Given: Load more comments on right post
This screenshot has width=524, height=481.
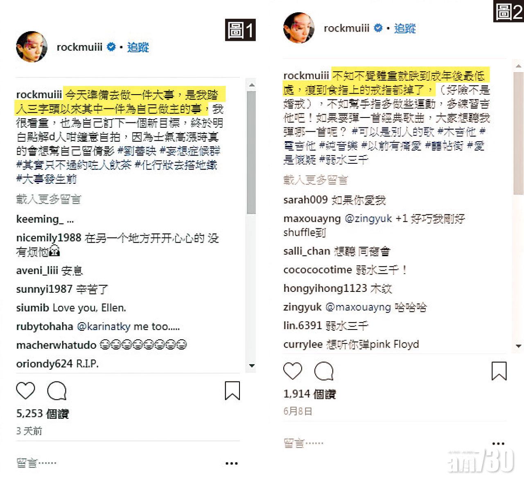Looking at the screenshot, I should click(315, 180).
